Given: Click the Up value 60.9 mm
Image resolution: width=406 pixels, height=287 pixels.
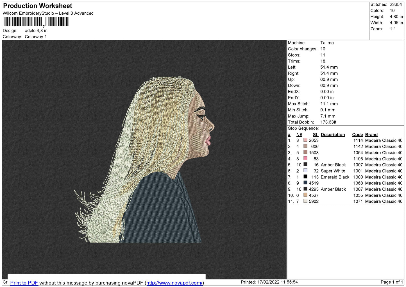Looking at the screenshot, I should click(x=329, y=79).
